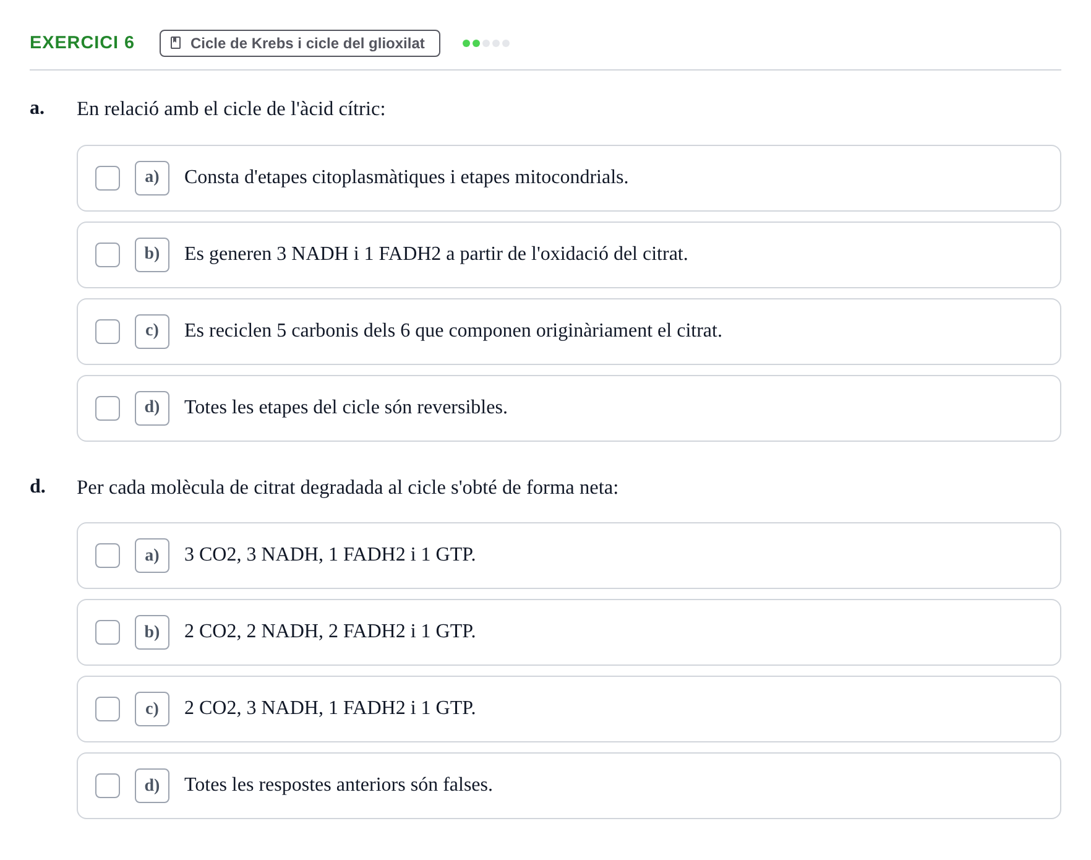The width and height of the screenshot is (1091, 860).
Task: Click the question 'En relació amb el cicle de l'àcid cítric:'
Action: [x=231, y=109]
